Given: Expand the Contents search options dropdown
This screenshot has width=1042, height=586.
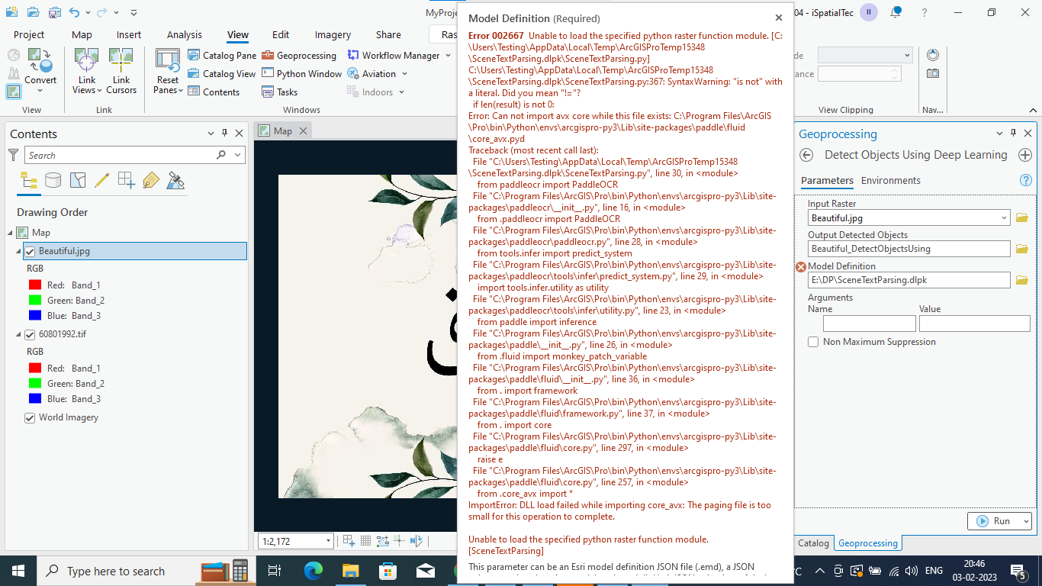Looking at the screenshot, I should 238,155.
